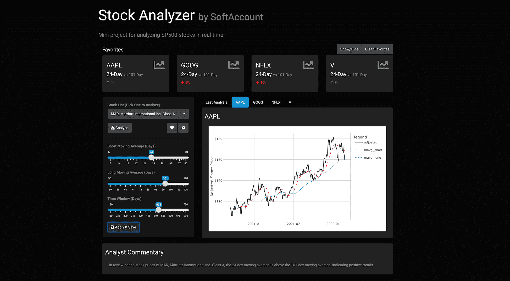
Task: Click the up arrow in AAPL card
Action: click(x=108, y=82)
